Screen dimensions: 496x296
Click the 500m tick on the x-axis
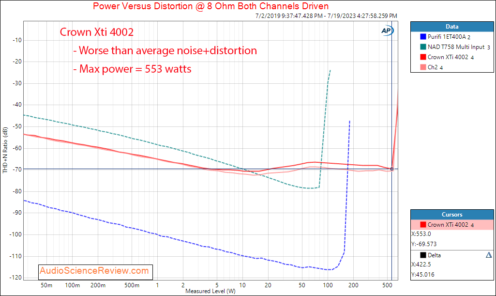click(x=132, y=285)
